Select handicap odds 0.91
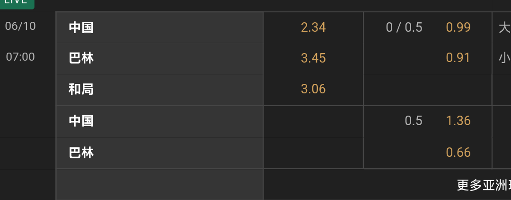 pos(458,58)
